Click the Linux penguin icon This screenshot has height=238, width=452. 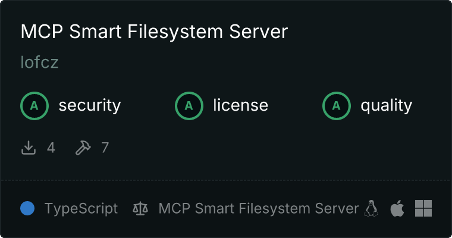(x=371, y=208)
